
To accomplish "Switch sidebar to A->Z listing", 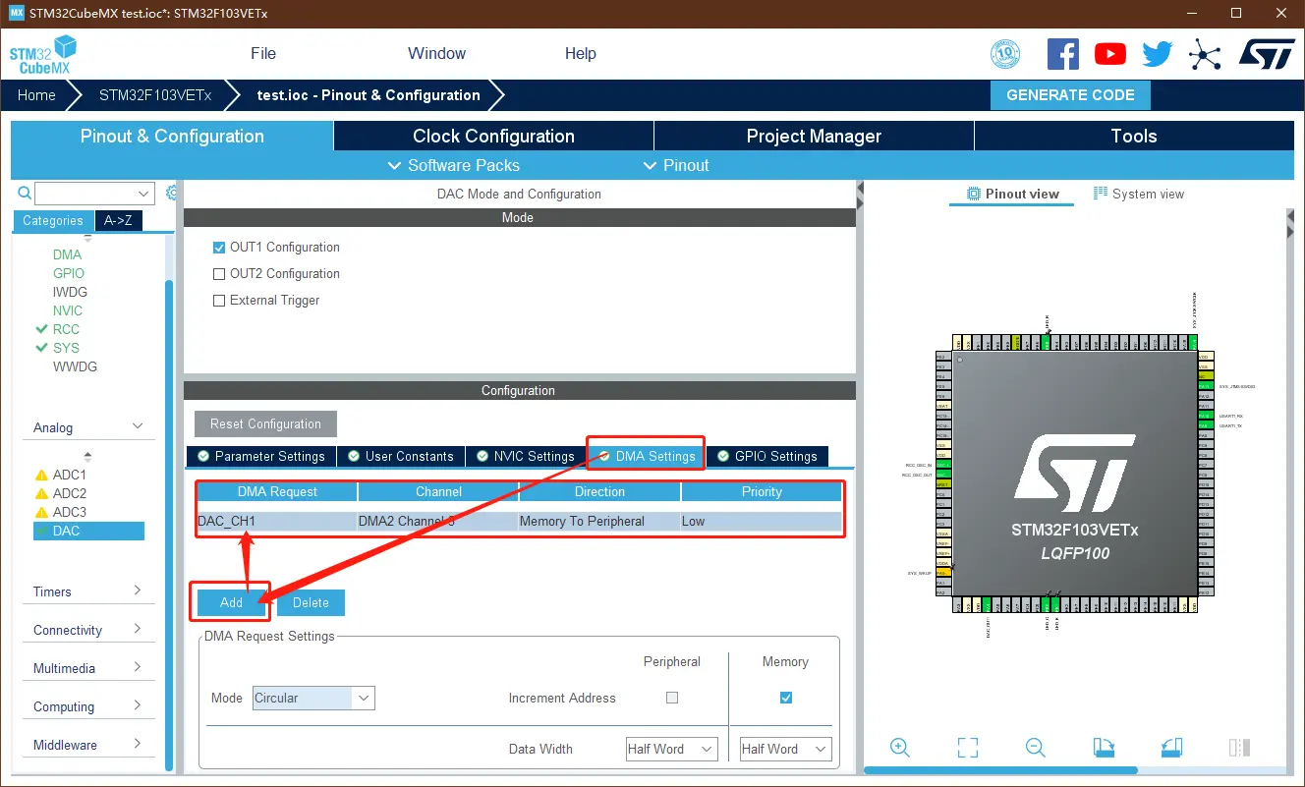I will [x=119, y=221].
